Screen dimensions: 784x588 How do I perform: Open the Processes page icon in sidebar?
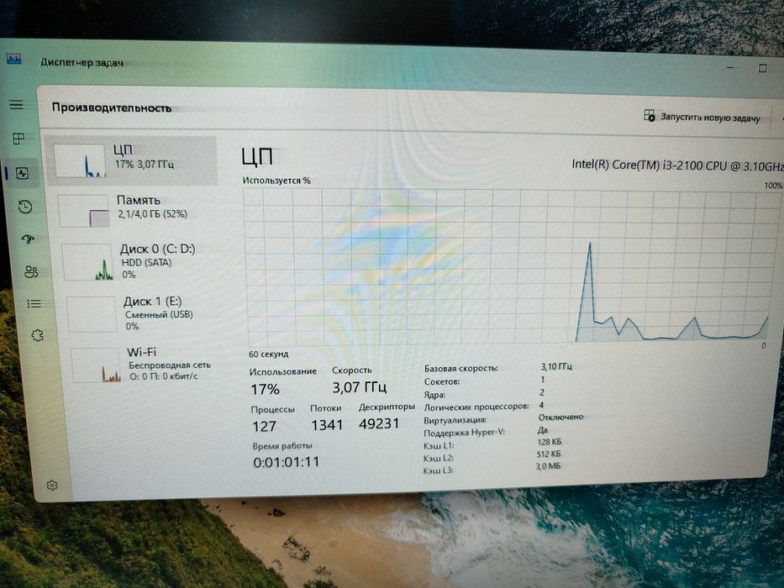(x=18, y=139)
